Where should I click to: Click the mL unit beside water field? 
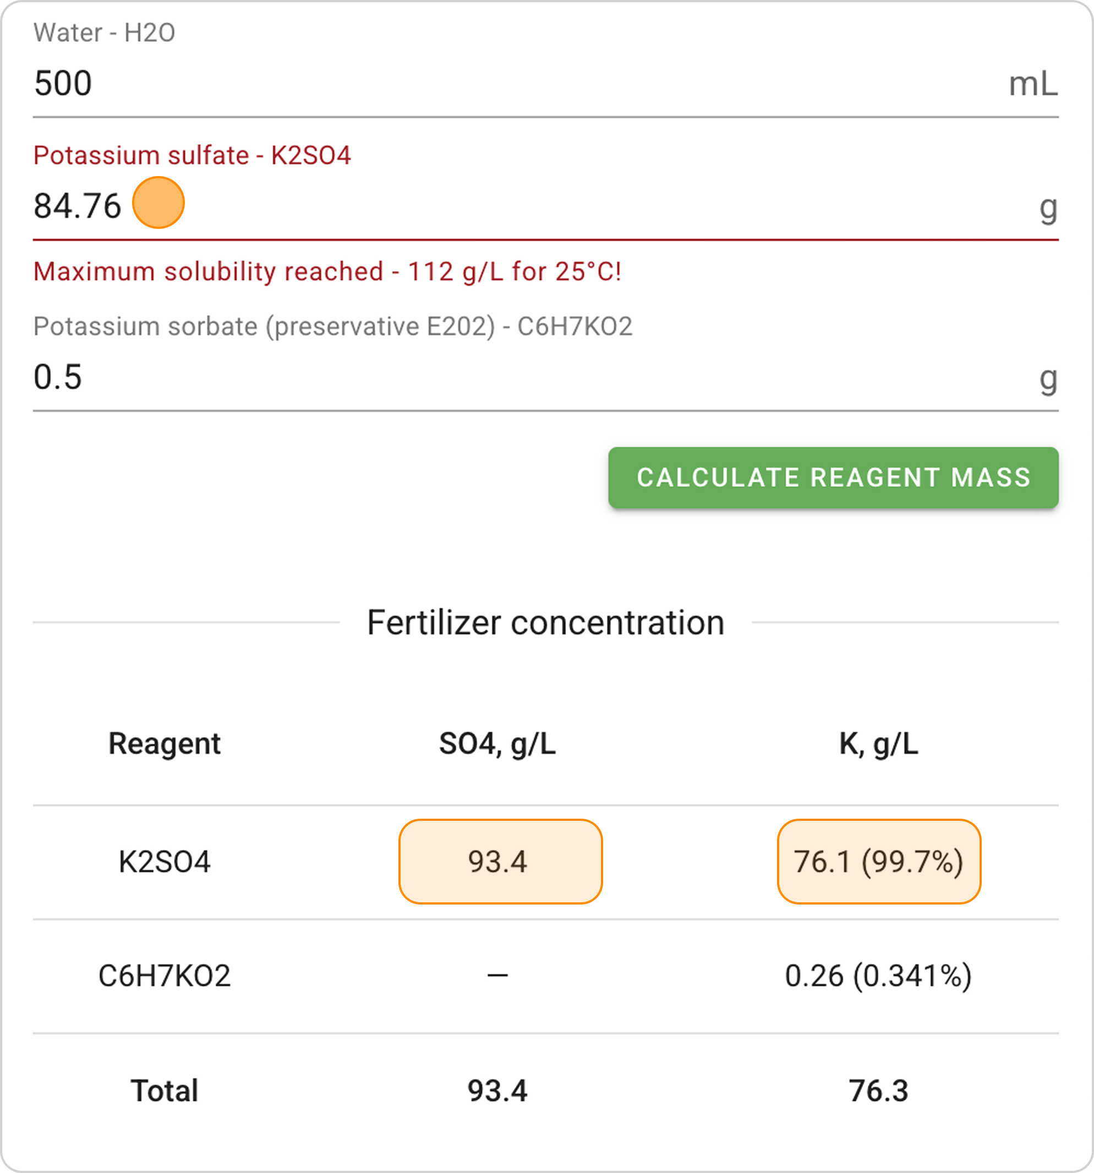[x=1032, y=84]
